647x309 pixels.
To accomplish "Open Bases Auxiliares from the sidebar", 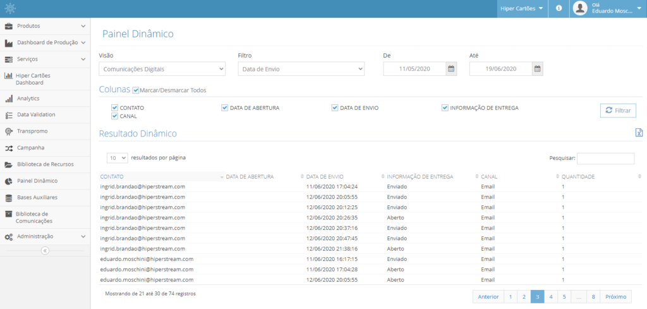I will click(x=45, y=198).
